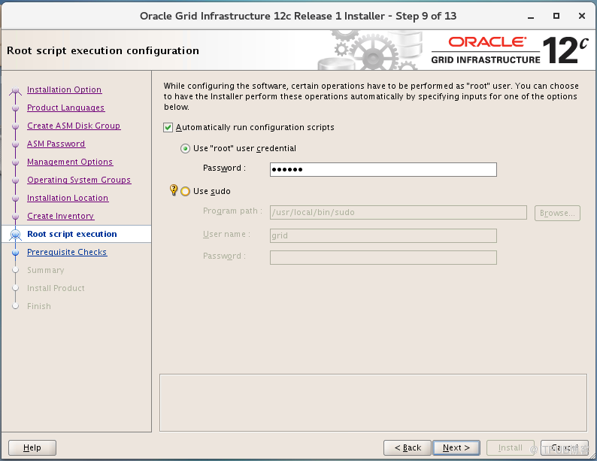Open ASM Password step
The image size is (597, 461).
[x=56, y=144]
